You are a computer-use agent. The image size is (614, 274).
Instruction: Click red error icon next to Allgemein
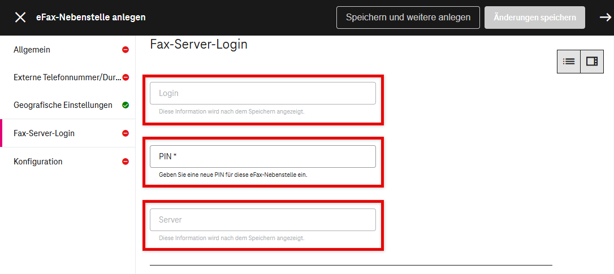[126, 50]
